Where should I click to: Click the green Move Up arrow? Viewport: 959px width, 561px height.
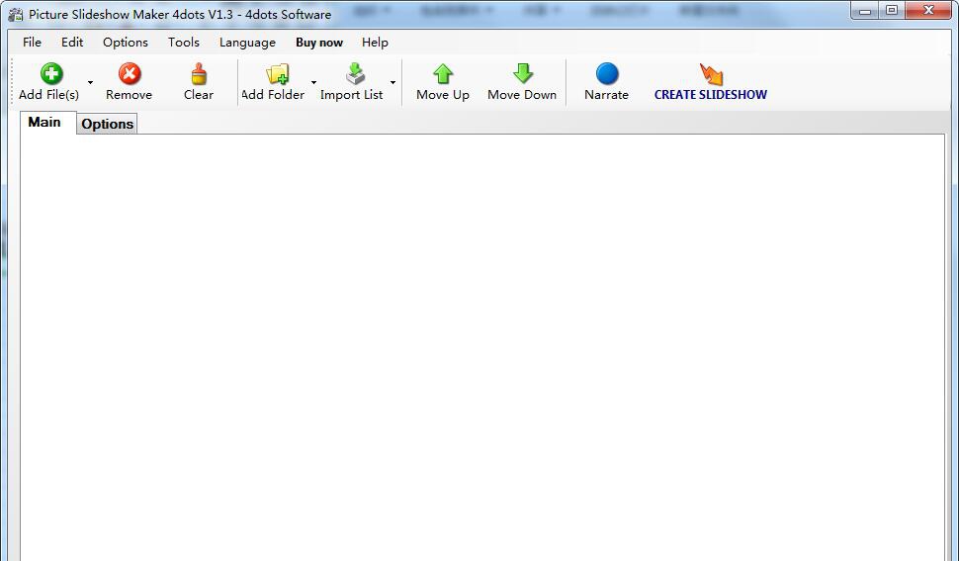(443, 74)
